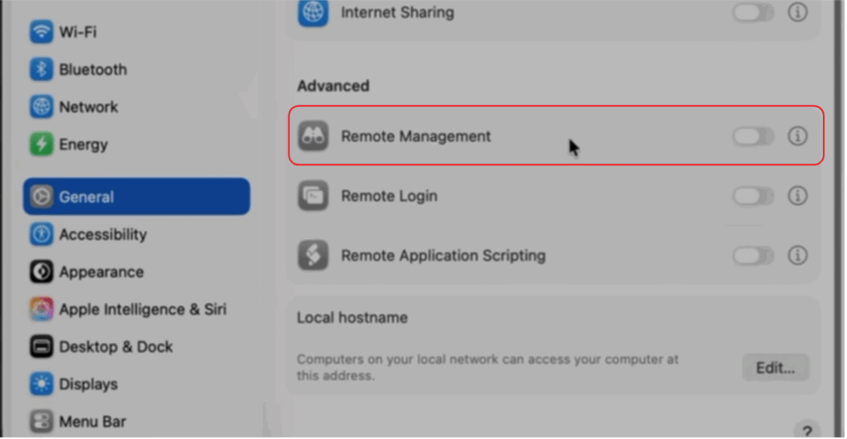Click the Displays icon in sidebar
This screenshot has height=439, width=847.
[x=41, y=384]
